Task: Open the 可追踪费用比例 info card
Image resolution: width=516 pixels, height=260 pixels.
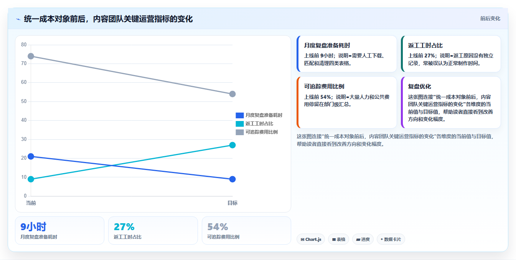Action: (x=347, y=103)
